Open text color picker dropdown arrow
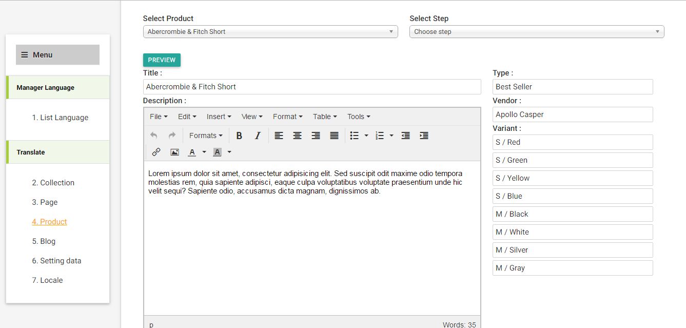This screenshot has height=328, width=686. (204, 152)
